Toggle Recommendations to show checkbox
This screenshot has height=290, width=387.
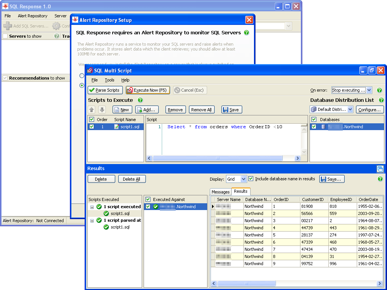[x=5, y=78]
